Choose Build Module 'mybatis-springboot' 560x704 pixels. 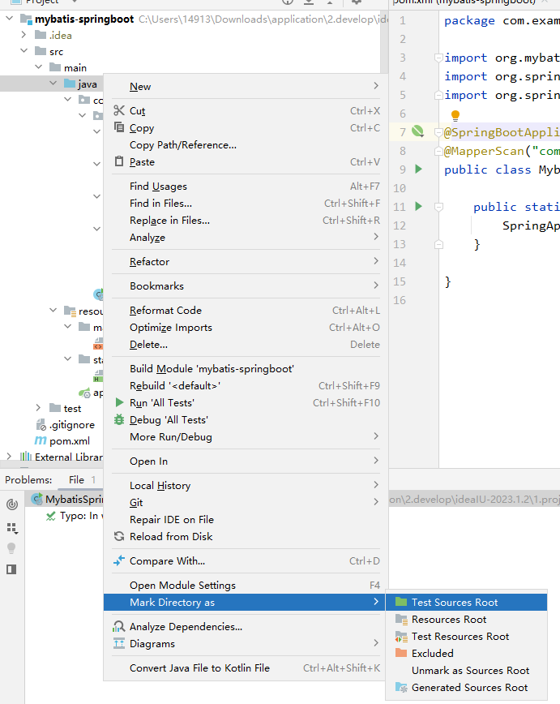[x=246, y=368]
